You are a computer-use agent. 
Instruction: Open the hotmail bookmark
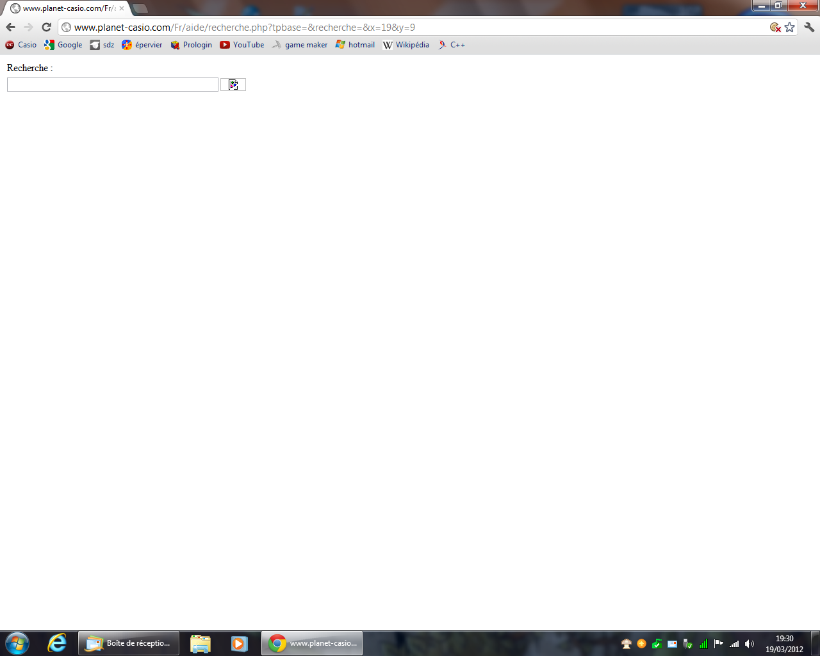pyautogui.click(x=355, y=45)
